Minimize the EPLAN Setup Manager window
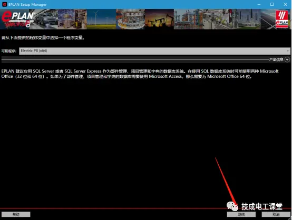This screenshot has height=220, width=292. [x=259, y=4]
